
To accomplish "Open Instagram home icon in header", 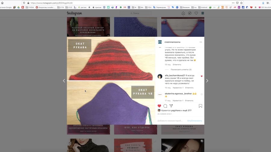I will click(x=183, y=13).
